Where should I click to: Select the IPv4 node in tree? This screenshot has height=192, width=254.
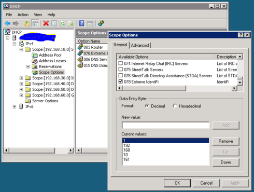click(x=29, y=44)
